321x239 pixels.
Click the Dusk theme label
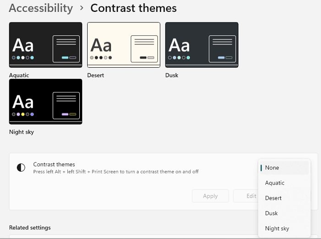tap(172, 75)
